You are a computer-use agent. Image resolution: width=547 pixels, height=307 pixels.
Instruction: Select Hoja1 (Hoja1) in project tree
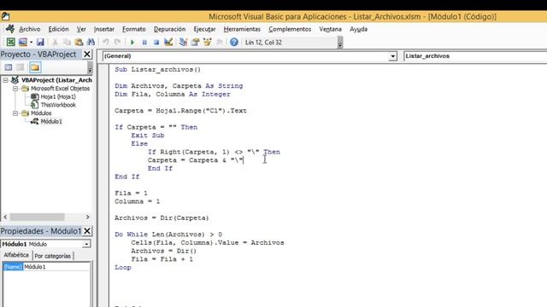pyautogui.click(x=58, y=96)
